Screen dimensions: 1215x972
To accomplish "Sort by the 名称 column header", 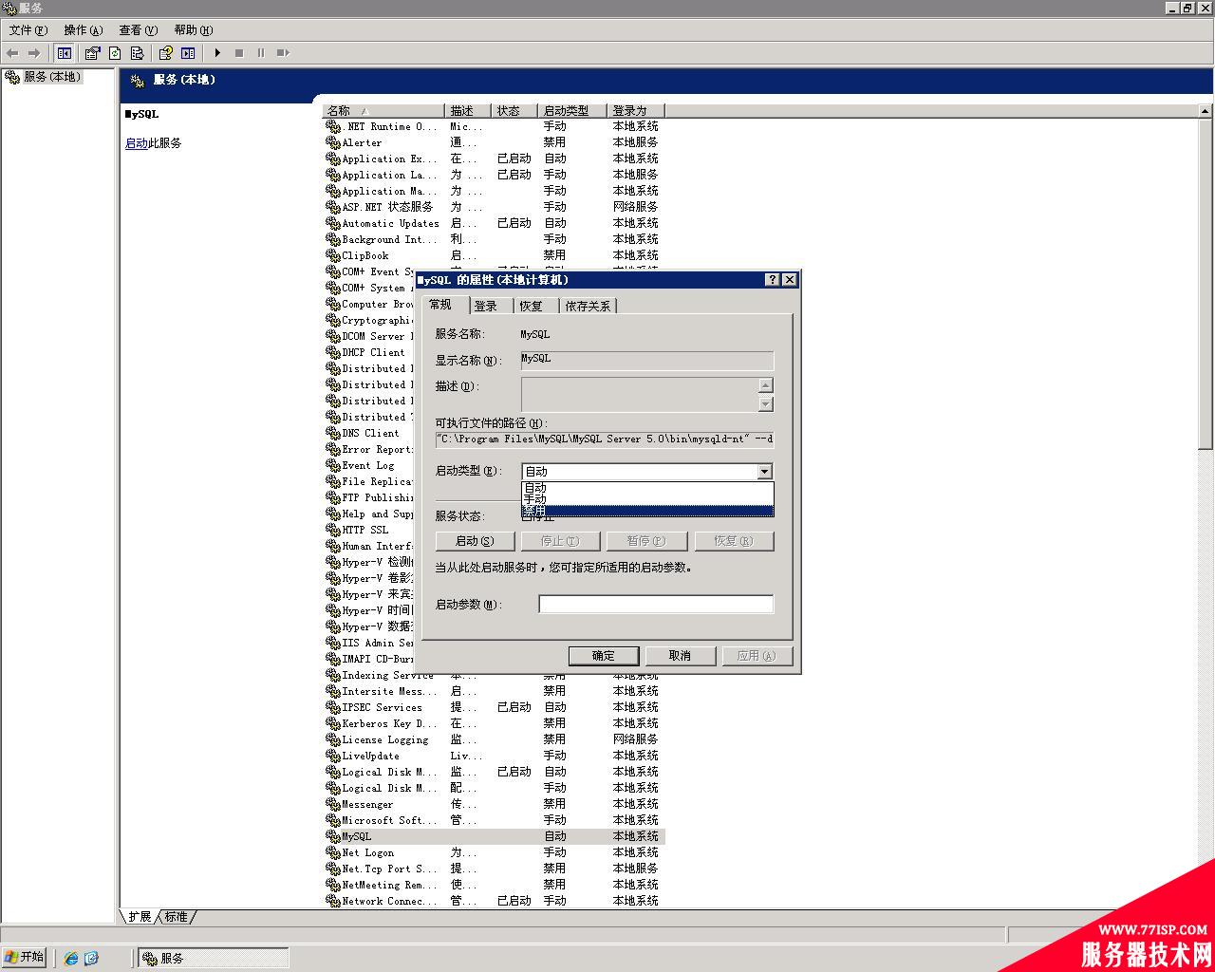I will (383, 111).
